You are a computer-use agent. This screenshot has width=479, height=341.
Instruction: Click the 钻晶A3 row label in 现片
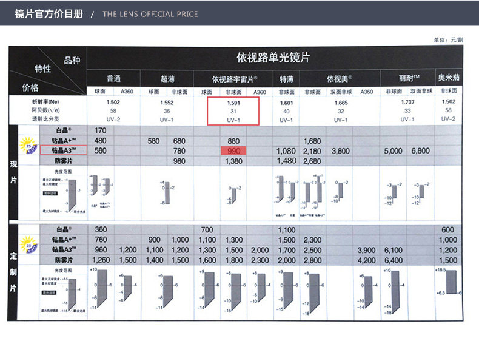(64, 150)
